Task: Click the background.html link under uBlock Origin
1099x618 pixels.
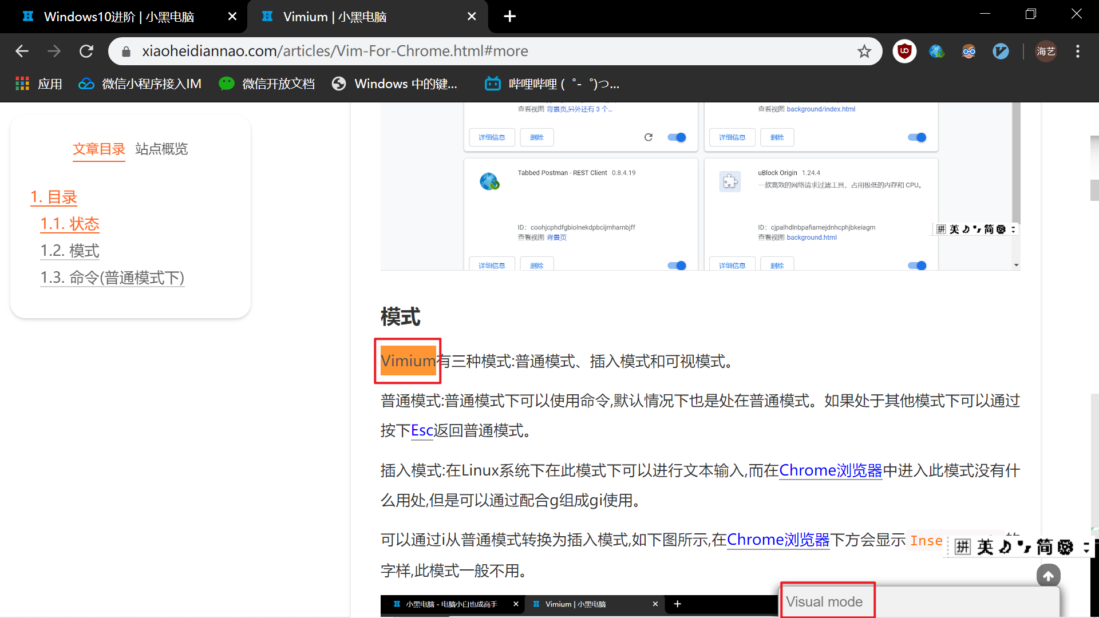Action: tap(811, 237)
